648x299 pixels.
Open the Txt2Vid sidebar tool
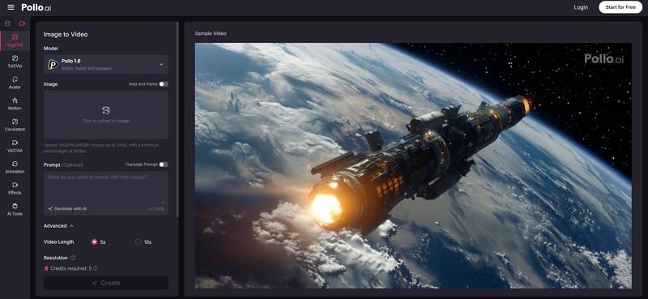tap(15, 62)
